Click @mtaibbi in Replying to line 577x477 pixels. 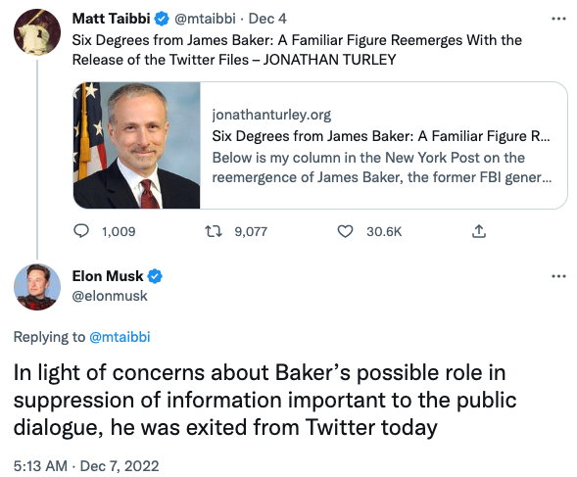pos(120,337)
